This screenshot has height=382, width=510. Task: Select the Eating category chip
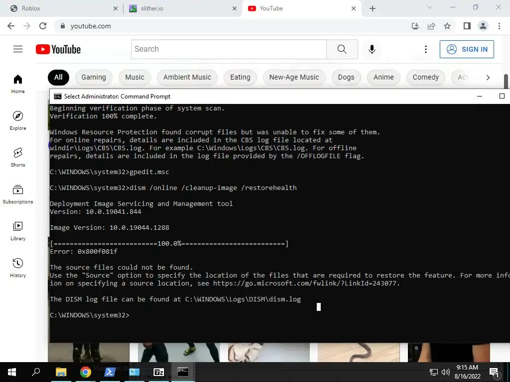coord(240,77)
